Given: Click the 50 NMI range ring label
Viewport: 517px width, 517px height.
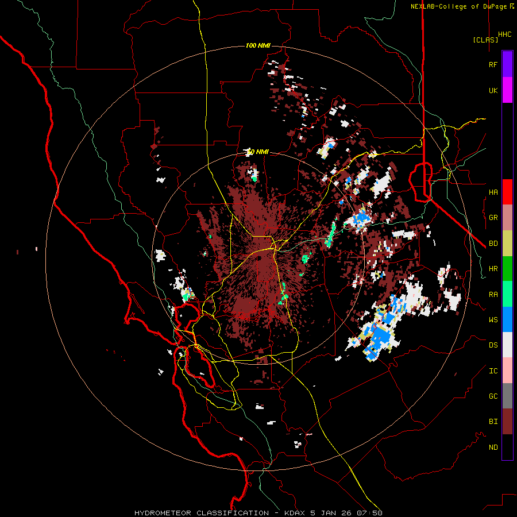Looking at the screenshot, I should click(258, 152).
